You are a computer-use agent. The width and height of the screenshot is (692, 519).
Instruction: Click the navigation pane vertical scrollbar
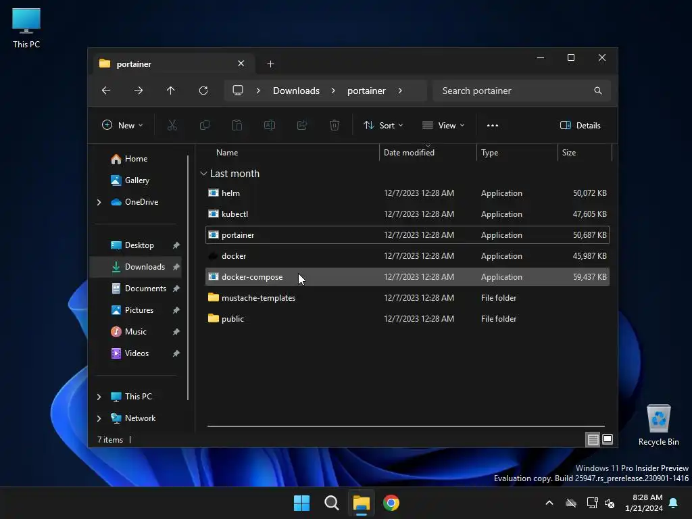[x=188, y=277]
